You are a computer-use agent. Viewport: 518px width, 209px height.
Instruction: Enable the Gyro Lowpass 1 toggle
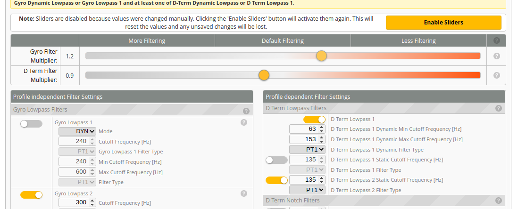[x=32, y=124]
